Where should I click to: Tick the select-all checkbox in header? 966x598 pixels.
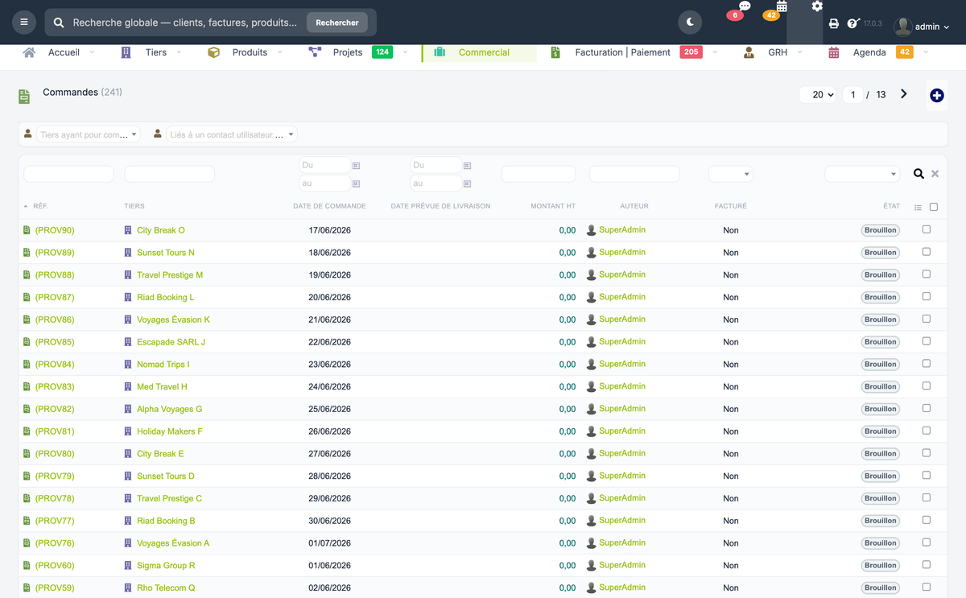[934, 207]
